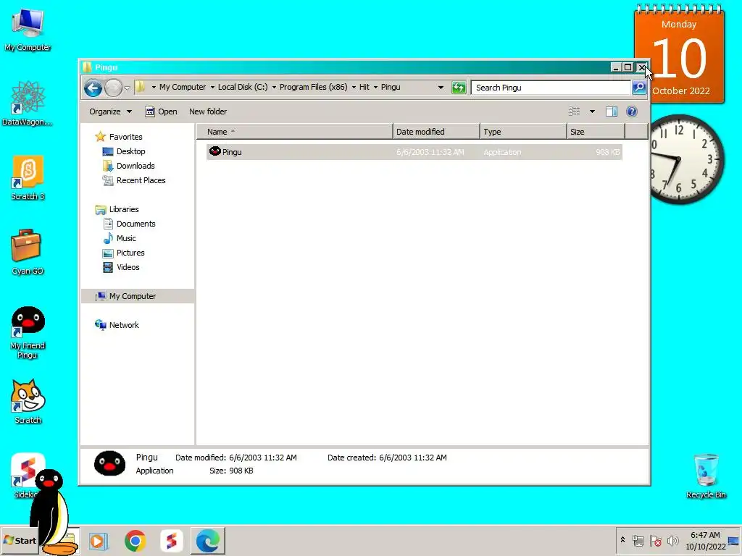Viewport: 742px width, 556px height.
Task: Click the volume speaker tray icon
Action: coord(672,540)
